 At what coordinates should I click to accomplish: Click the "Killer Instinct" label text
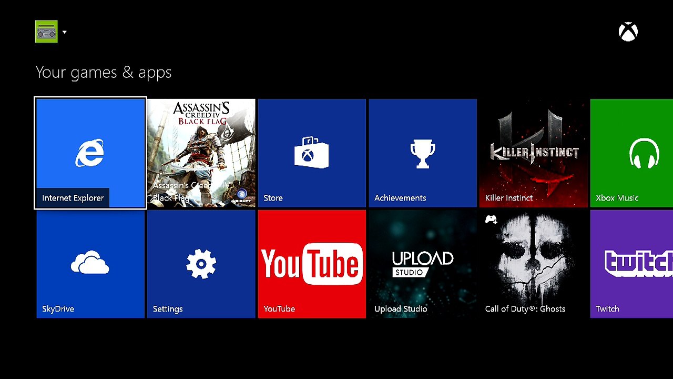coord(509,198)
